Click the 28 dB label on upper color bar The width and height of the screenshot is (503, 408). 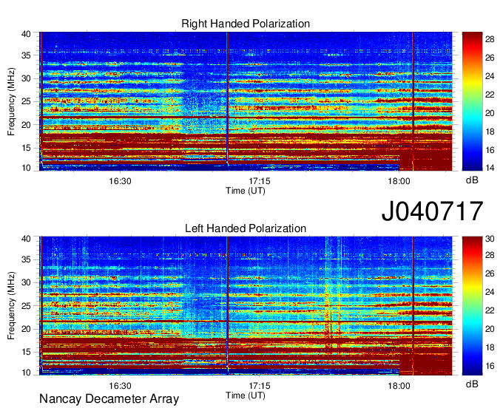pos(490,39)
